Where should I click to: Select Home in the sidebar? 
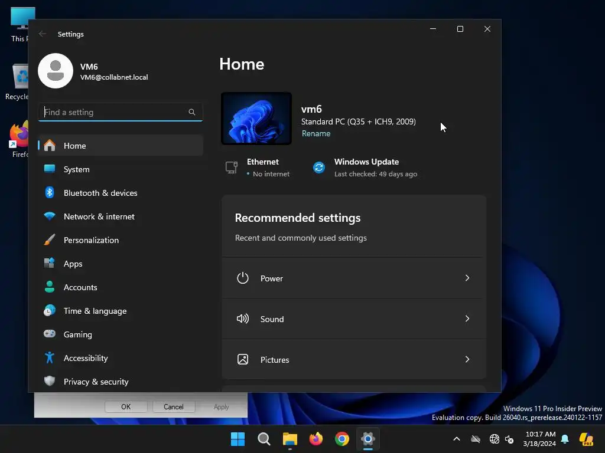[121, 146]
